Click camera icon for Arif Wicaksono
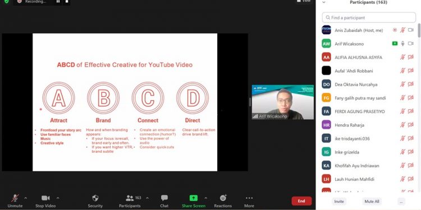Image resolution: width=421 pixels, height=210 pixels. (x=411, y=43)
